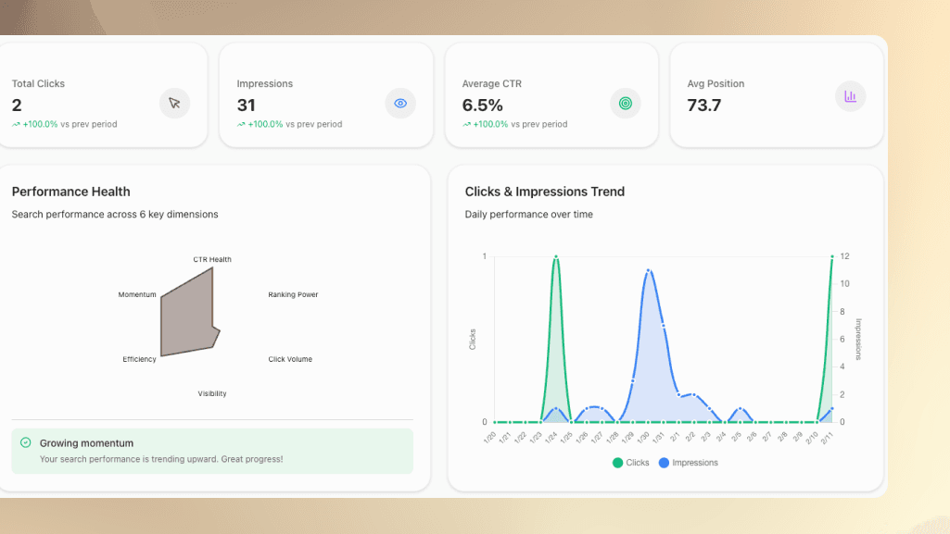This screenshot has width=950, height=534.
Task: Select the Visibility label below the radar chart
Action: pyautogui.click(x=211, y=392)
